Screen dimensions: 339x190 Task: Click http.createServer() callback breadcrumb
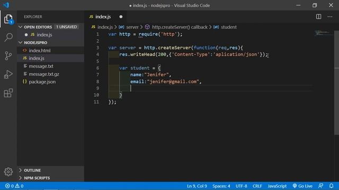pyautogui.click(x=180, y=27)
